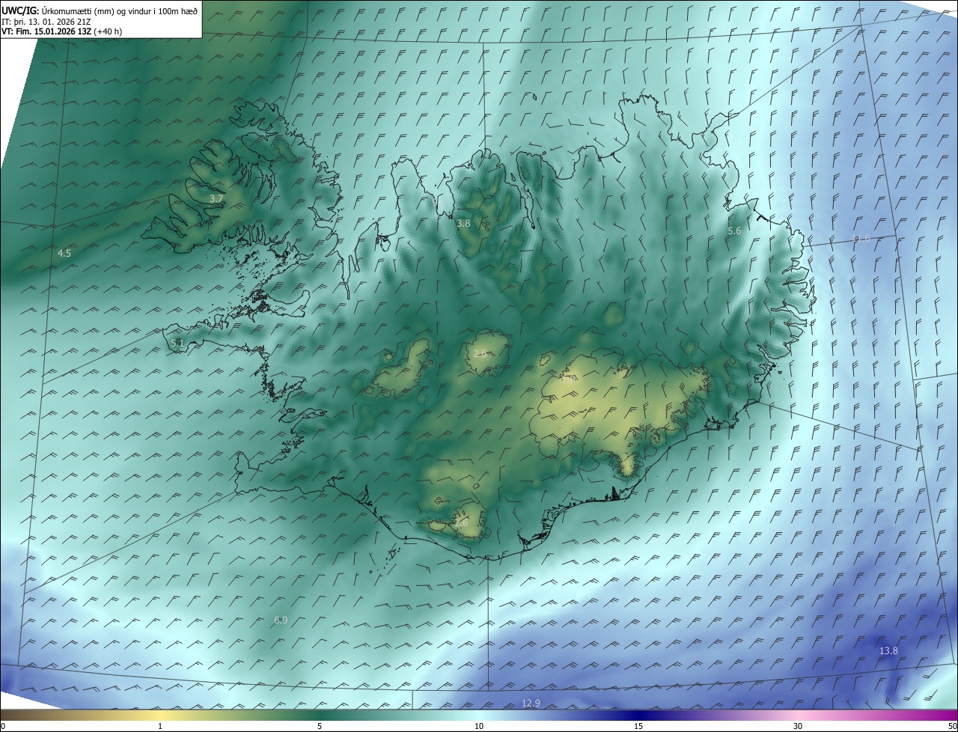The width and height of the screenshot is (958, 732).
Task: Click the 10 mark on color legend
Action: click(479, 726)
